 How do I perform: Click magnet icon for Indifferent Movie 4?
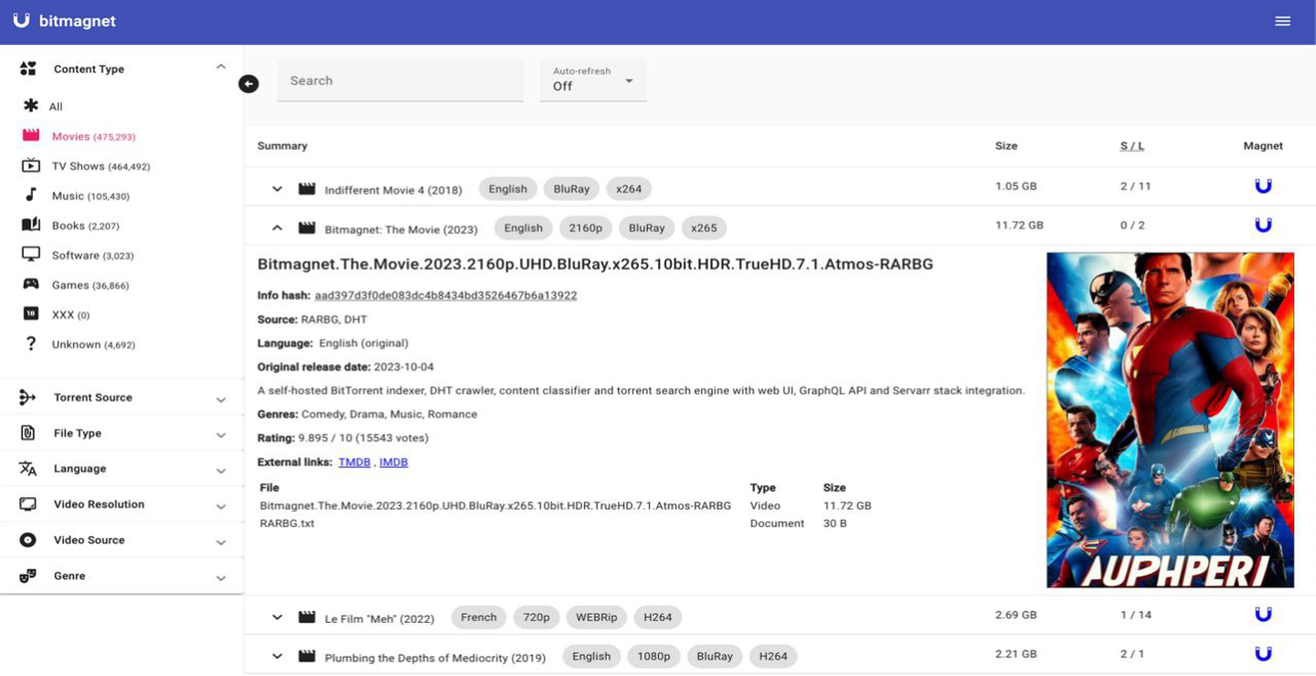coord(1263,186)
